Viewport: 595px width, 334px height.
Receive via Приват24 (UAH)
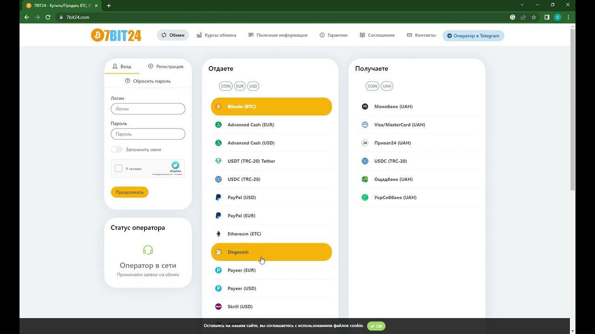point(418,143)
